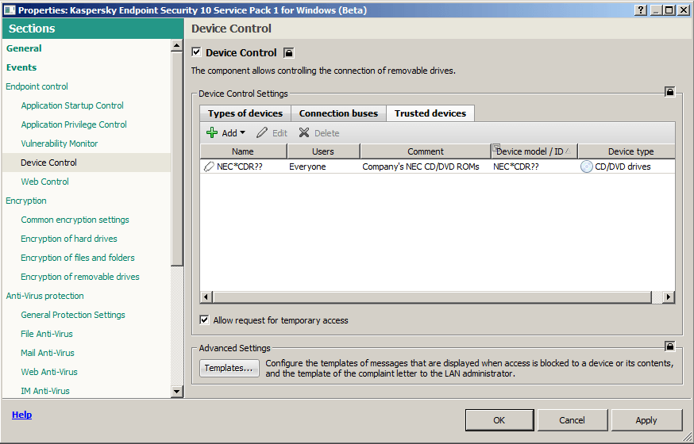Screen dimensions: 694x444
Task: Open the Vulnerability Monitor section
Action: (60, 144)
